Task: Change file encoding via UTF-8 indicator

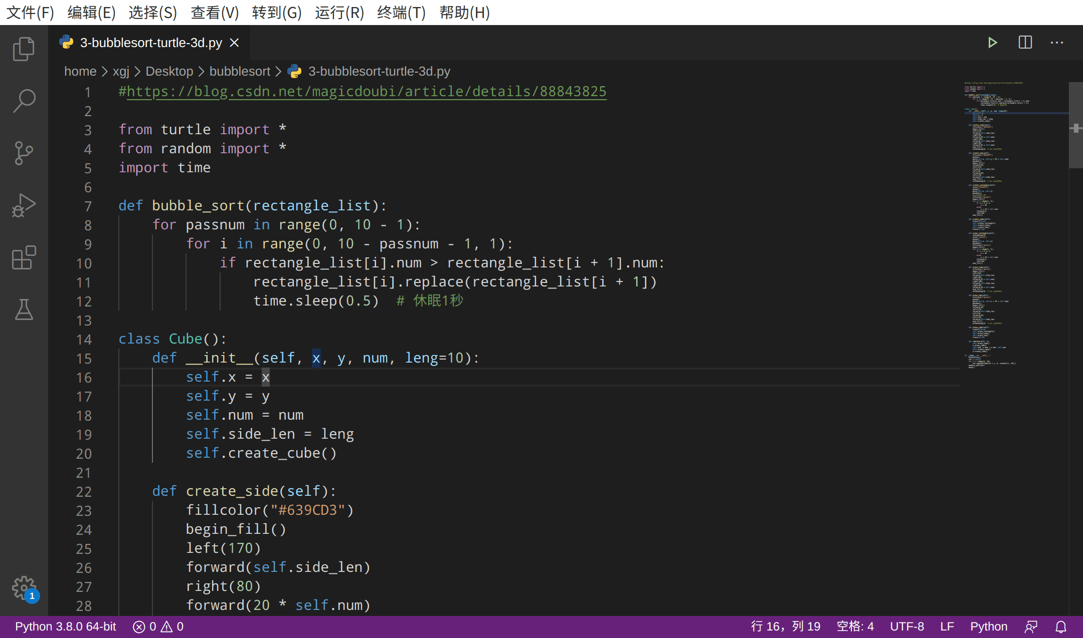Action: (x=907, y=626)
